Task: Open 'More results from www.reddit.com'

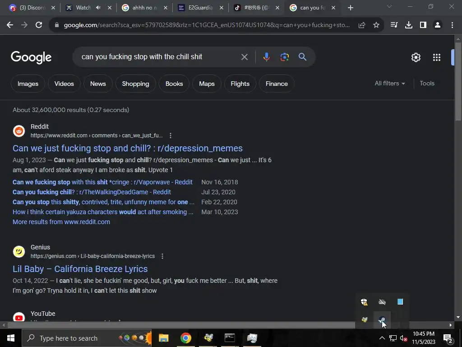Action: pos(61,222)
